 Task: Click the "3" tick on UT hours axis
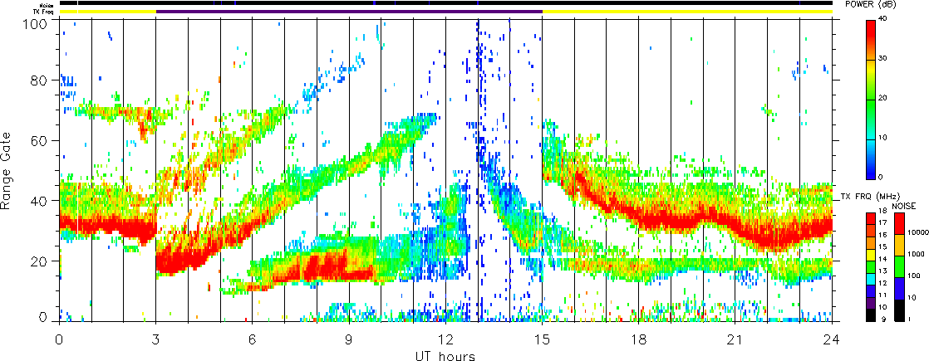(156, 339)
